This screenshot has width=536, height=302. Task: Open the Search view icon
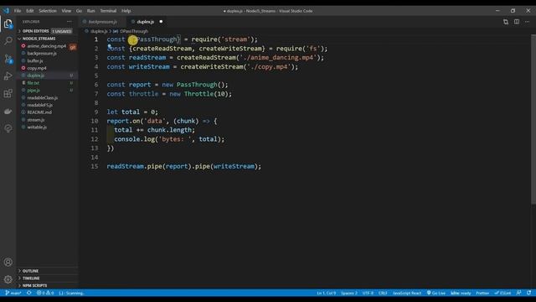(8, 41)
